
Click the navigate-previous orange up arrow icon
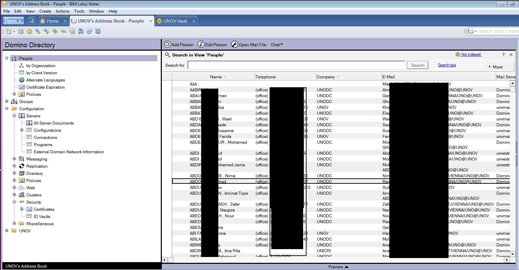[x=46, y=31]
